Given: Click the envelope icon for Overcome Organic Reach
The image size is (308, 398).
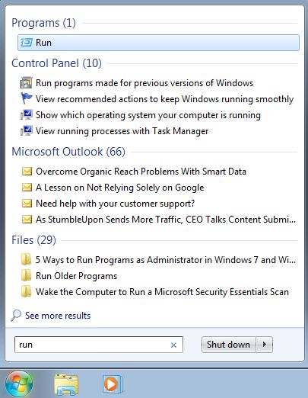Looking at the screenshot, I should coord(27,172).
